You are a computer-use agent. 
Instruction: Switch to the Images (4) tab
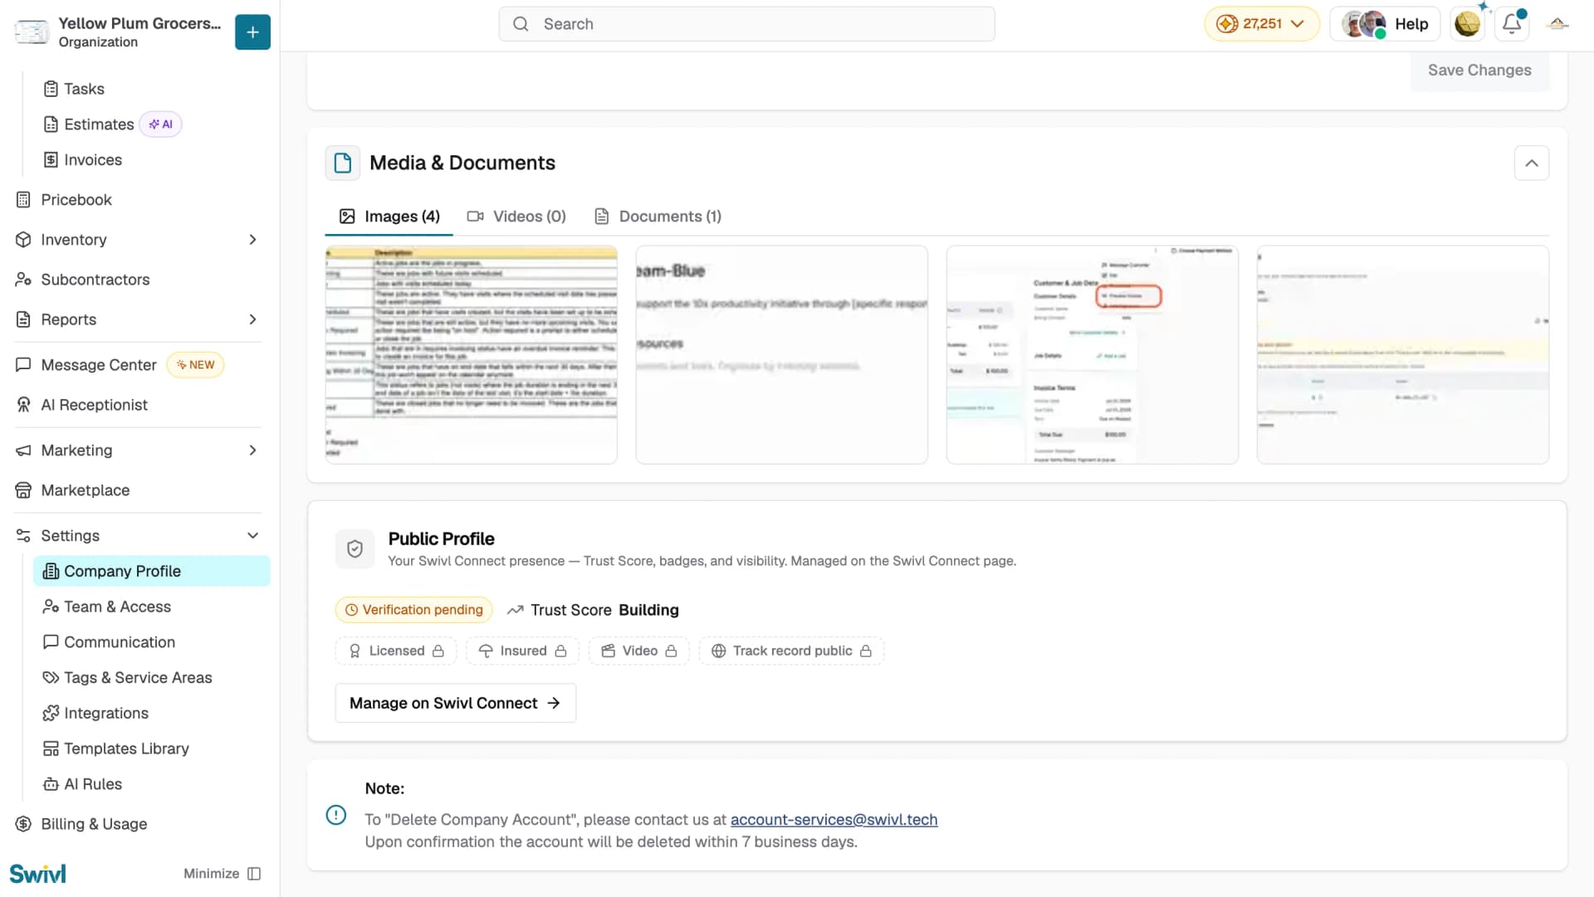click(389, 217)
